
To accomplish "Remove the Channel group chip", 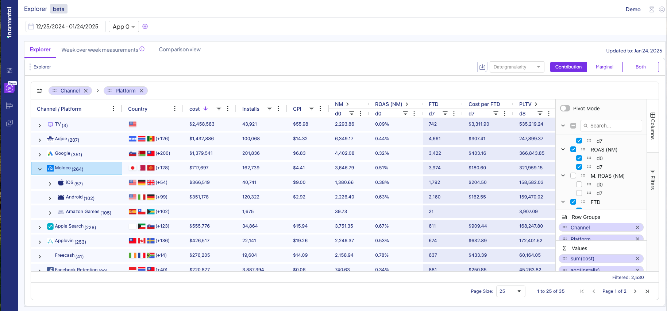I will pos(86,91).
